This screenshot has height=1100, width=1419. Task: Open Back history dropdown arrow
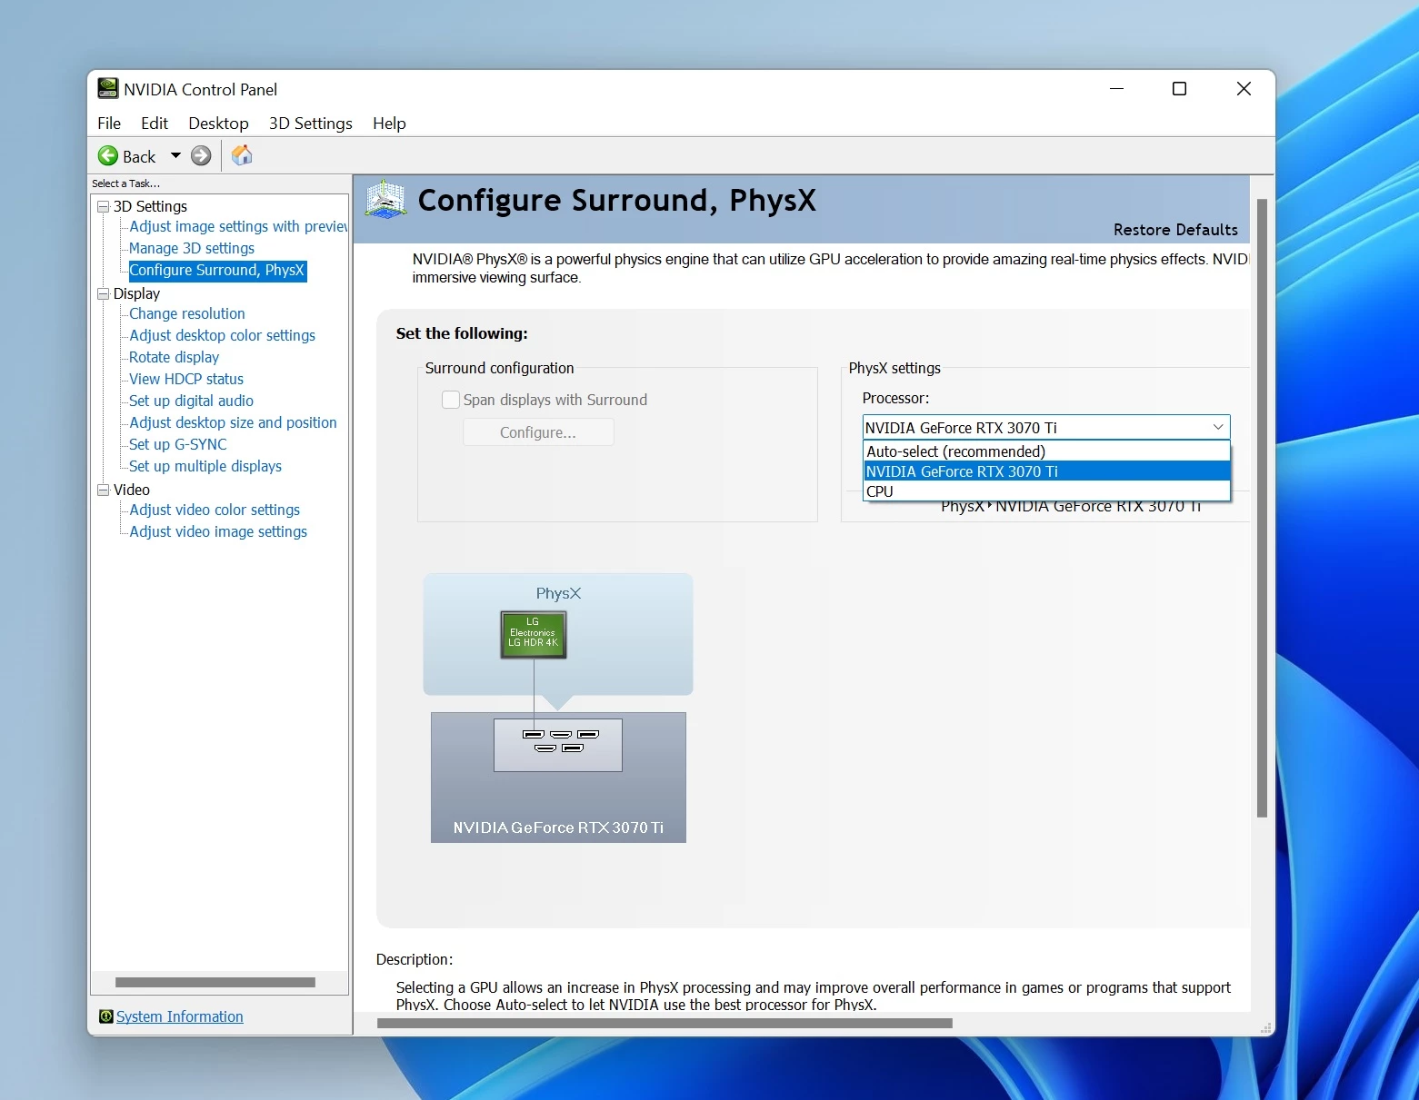tap(175, 156)
